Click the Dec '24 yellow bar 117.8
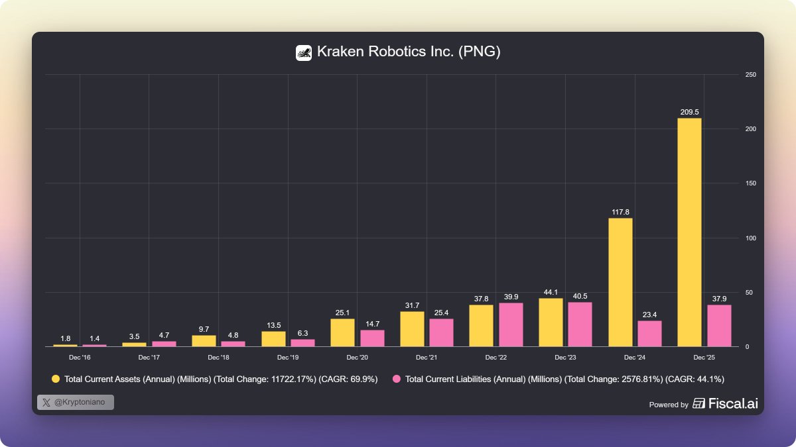The width and height of the screenshot is (796, 447). [620, 282]
